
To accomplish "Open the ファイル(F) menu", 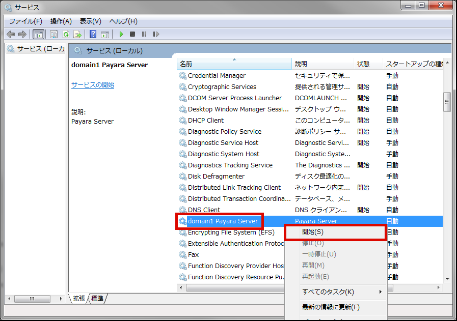I will [25, 21].
